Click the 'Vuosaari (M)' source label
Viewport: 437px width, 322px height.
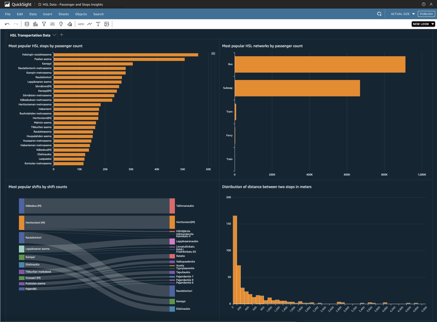click(33, 278)
